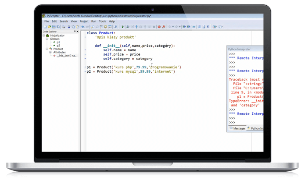Select the Globals tree item
The height and width of the screenshot is (180, 305).
(55, 39)
